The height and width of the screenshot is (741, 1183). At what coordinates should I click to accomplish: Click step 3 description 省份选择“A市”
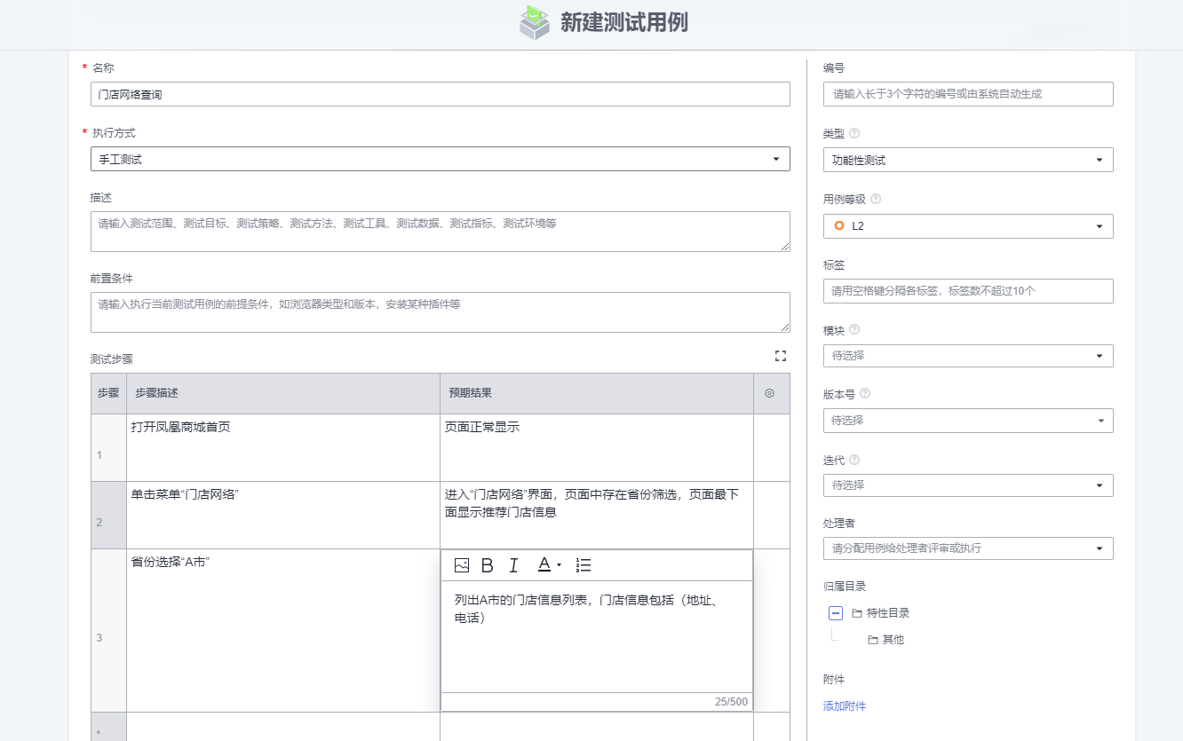click(171, 562)
